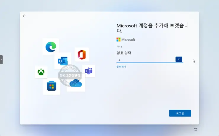Expand the side panel handle on left edge

(x=1, y=59)
